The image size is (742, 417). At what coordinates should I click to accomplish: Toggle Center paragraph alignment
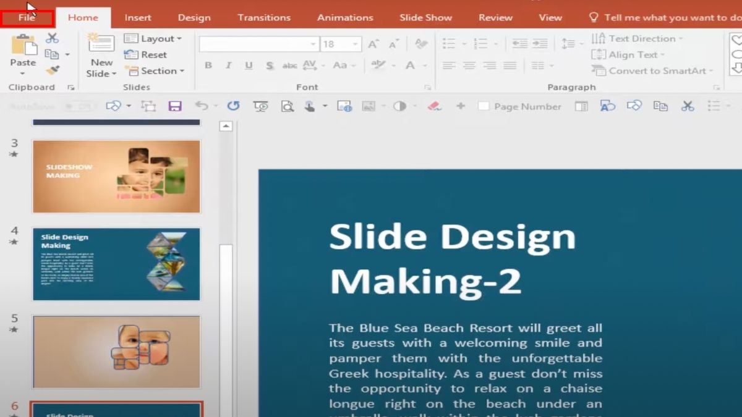click(x=469, y=65)
